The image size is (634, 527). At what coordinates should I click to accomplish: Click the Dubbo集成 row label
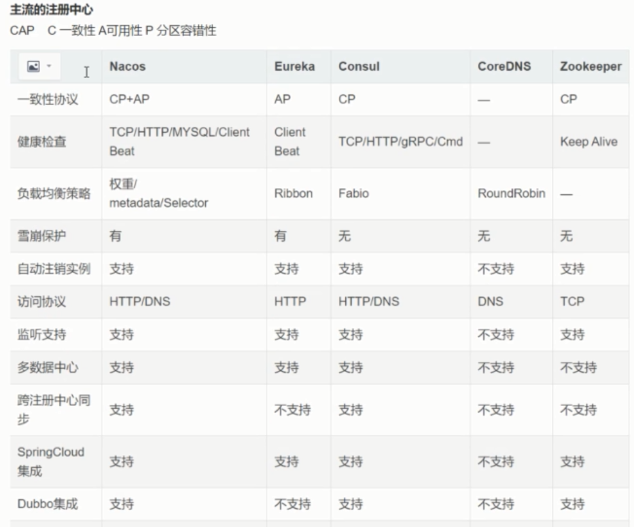(48, 504)
